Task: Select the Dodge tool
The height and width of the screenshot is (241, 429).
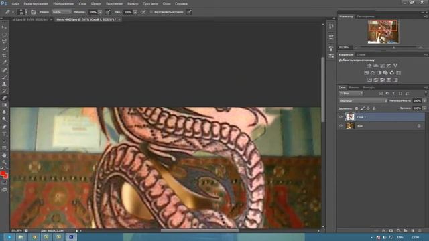Action: [x=4, y=119]
